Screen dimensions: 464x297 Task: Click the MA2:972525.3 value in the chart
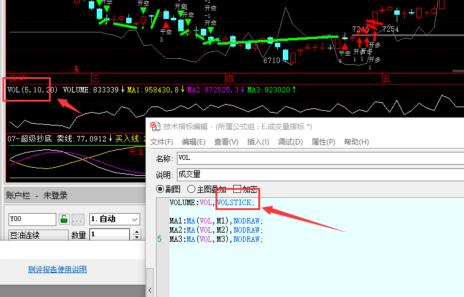click(x=213, y=90)
